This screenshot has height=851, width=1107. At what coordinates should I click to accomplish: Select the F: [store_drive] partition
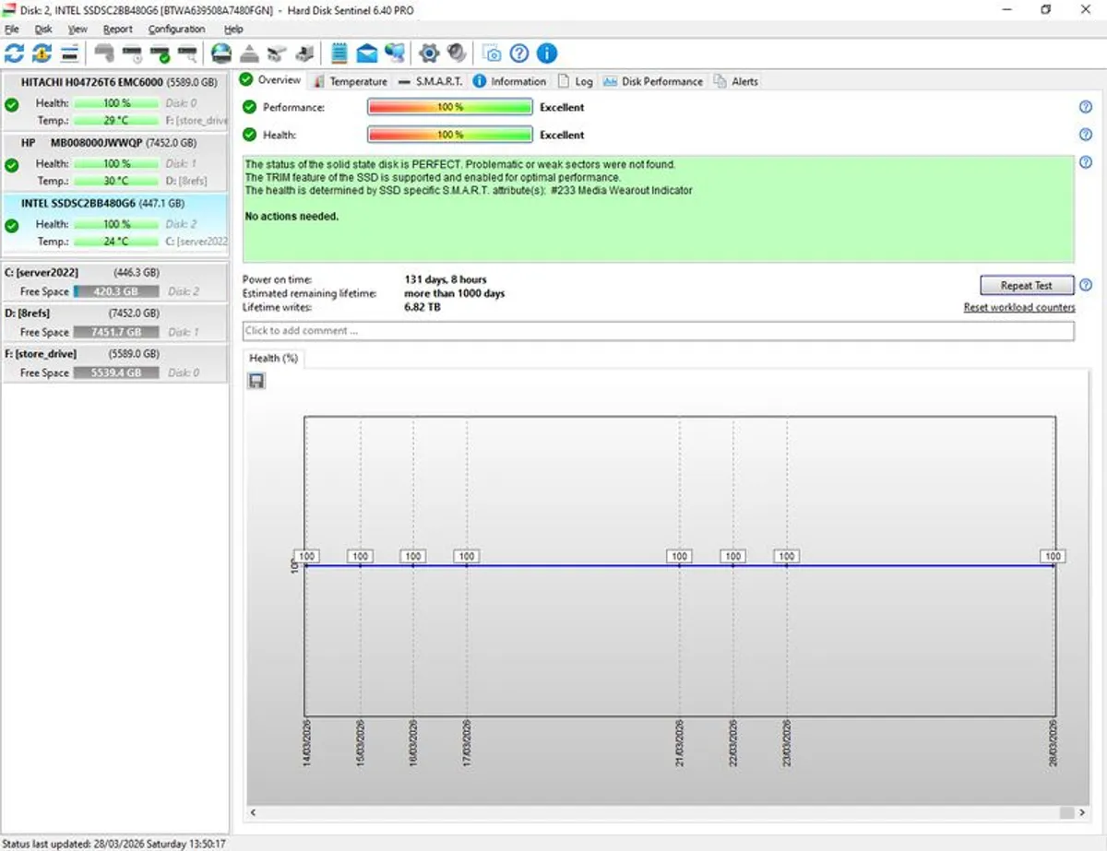pos(114,362)
